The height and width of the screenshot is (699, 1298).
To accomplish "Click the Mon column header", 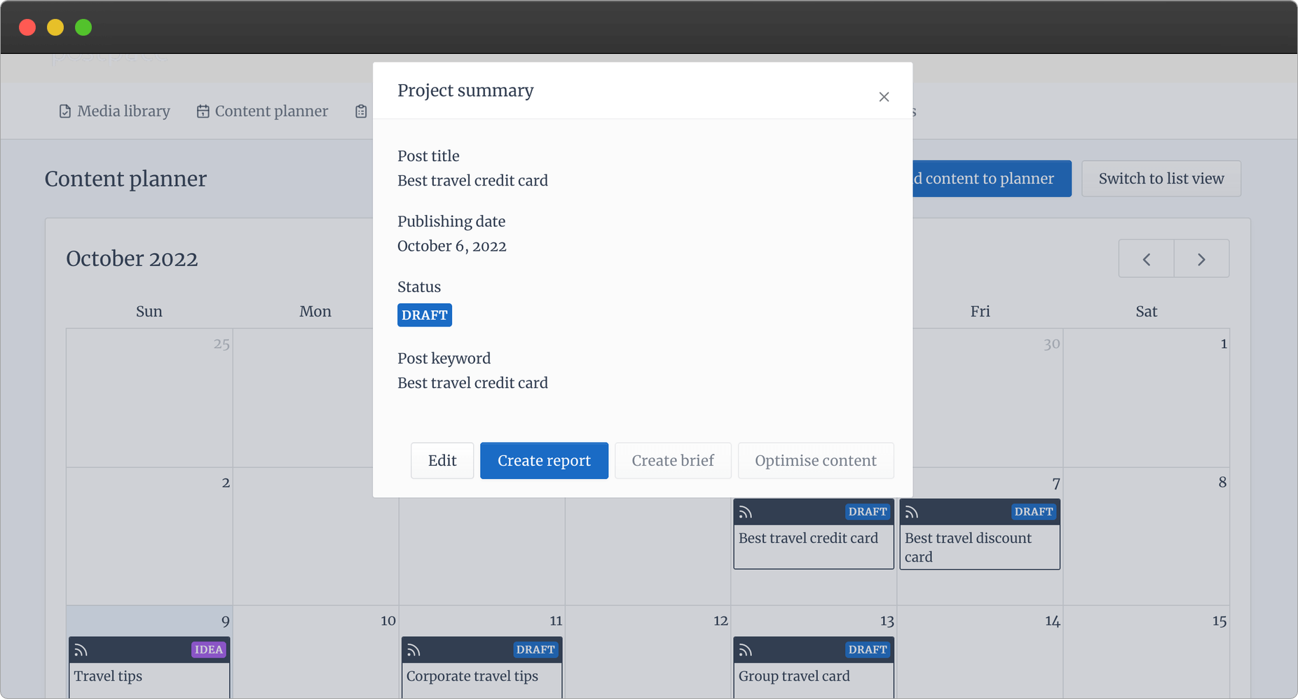I will click(x=315, y=311).
